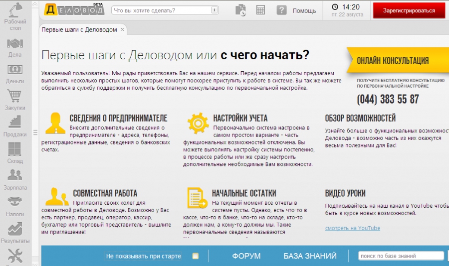Open the ФОРУМ link in bottom bar
Screen dimensions: 449x266
(x=246, y=256)
